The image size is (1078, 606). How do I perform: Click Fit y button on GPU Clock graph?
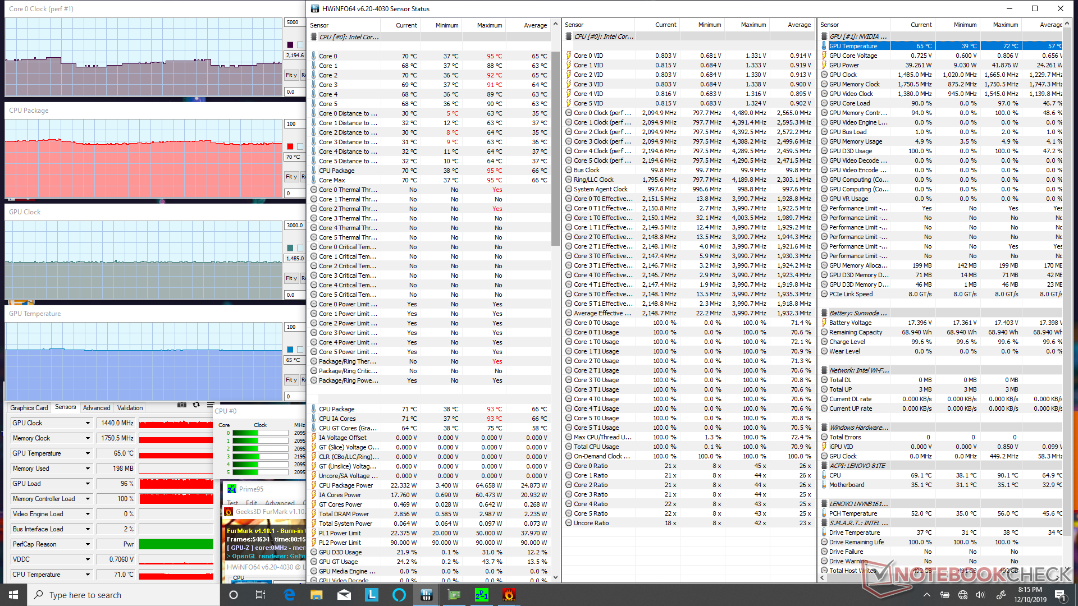(291, 278)
